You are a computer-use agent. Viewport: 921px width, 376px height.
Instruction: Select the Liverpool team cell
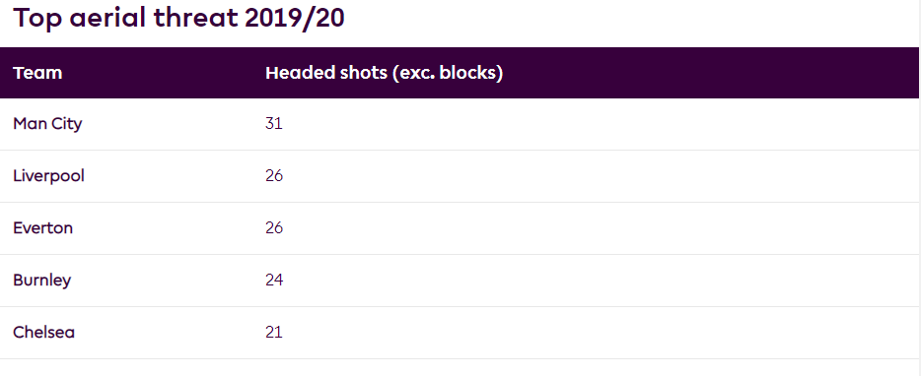tap(48, 176)
